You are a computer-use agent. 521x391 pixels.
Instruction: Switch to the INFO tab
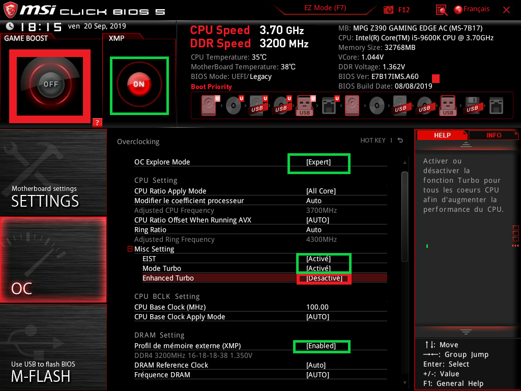point(494,135)
